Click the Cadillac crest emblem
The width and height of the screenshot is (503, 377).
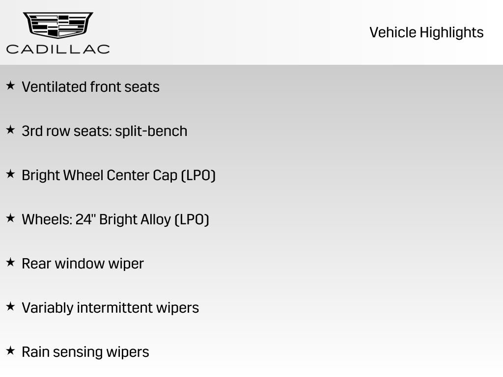[58, 25]
